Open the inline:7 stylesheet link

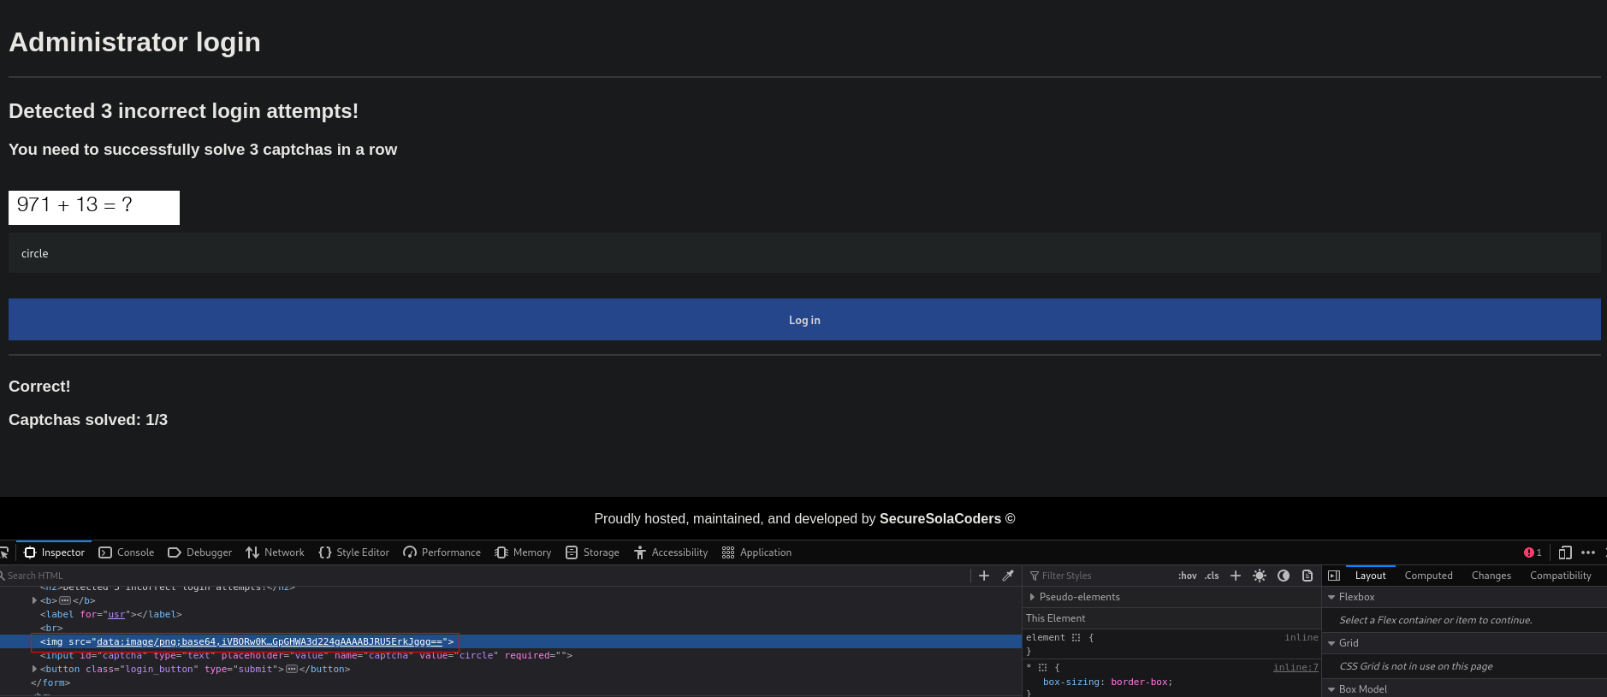1296,667
